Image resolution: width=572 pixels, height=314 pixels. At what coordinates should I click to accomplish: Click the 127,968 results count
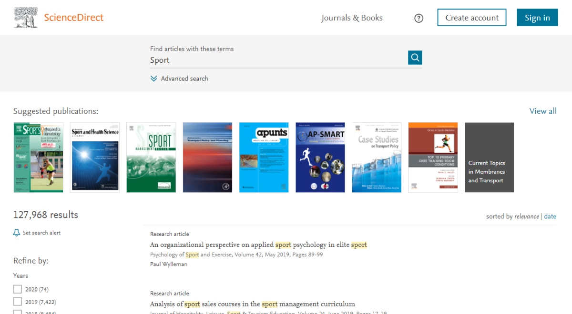click(x=46, y=215)
